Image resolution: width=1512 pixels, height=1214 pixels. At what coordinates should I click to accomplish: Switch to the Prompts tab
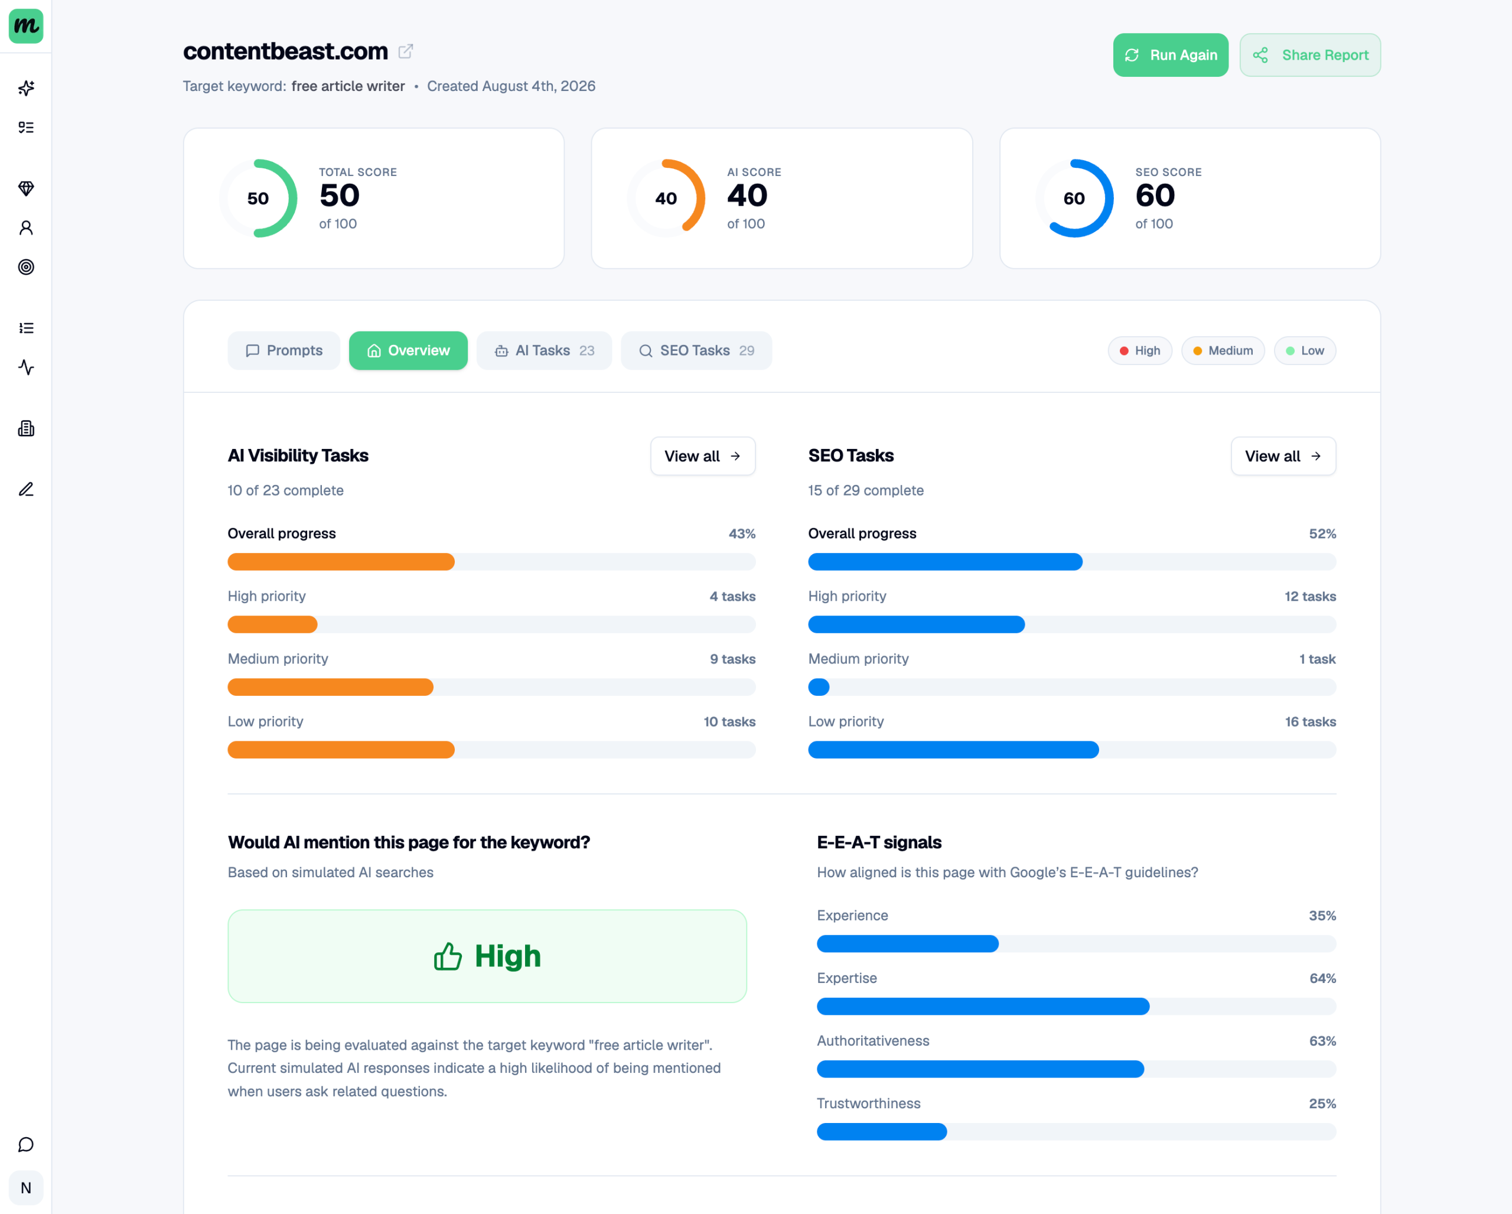(x=284, y=350)
